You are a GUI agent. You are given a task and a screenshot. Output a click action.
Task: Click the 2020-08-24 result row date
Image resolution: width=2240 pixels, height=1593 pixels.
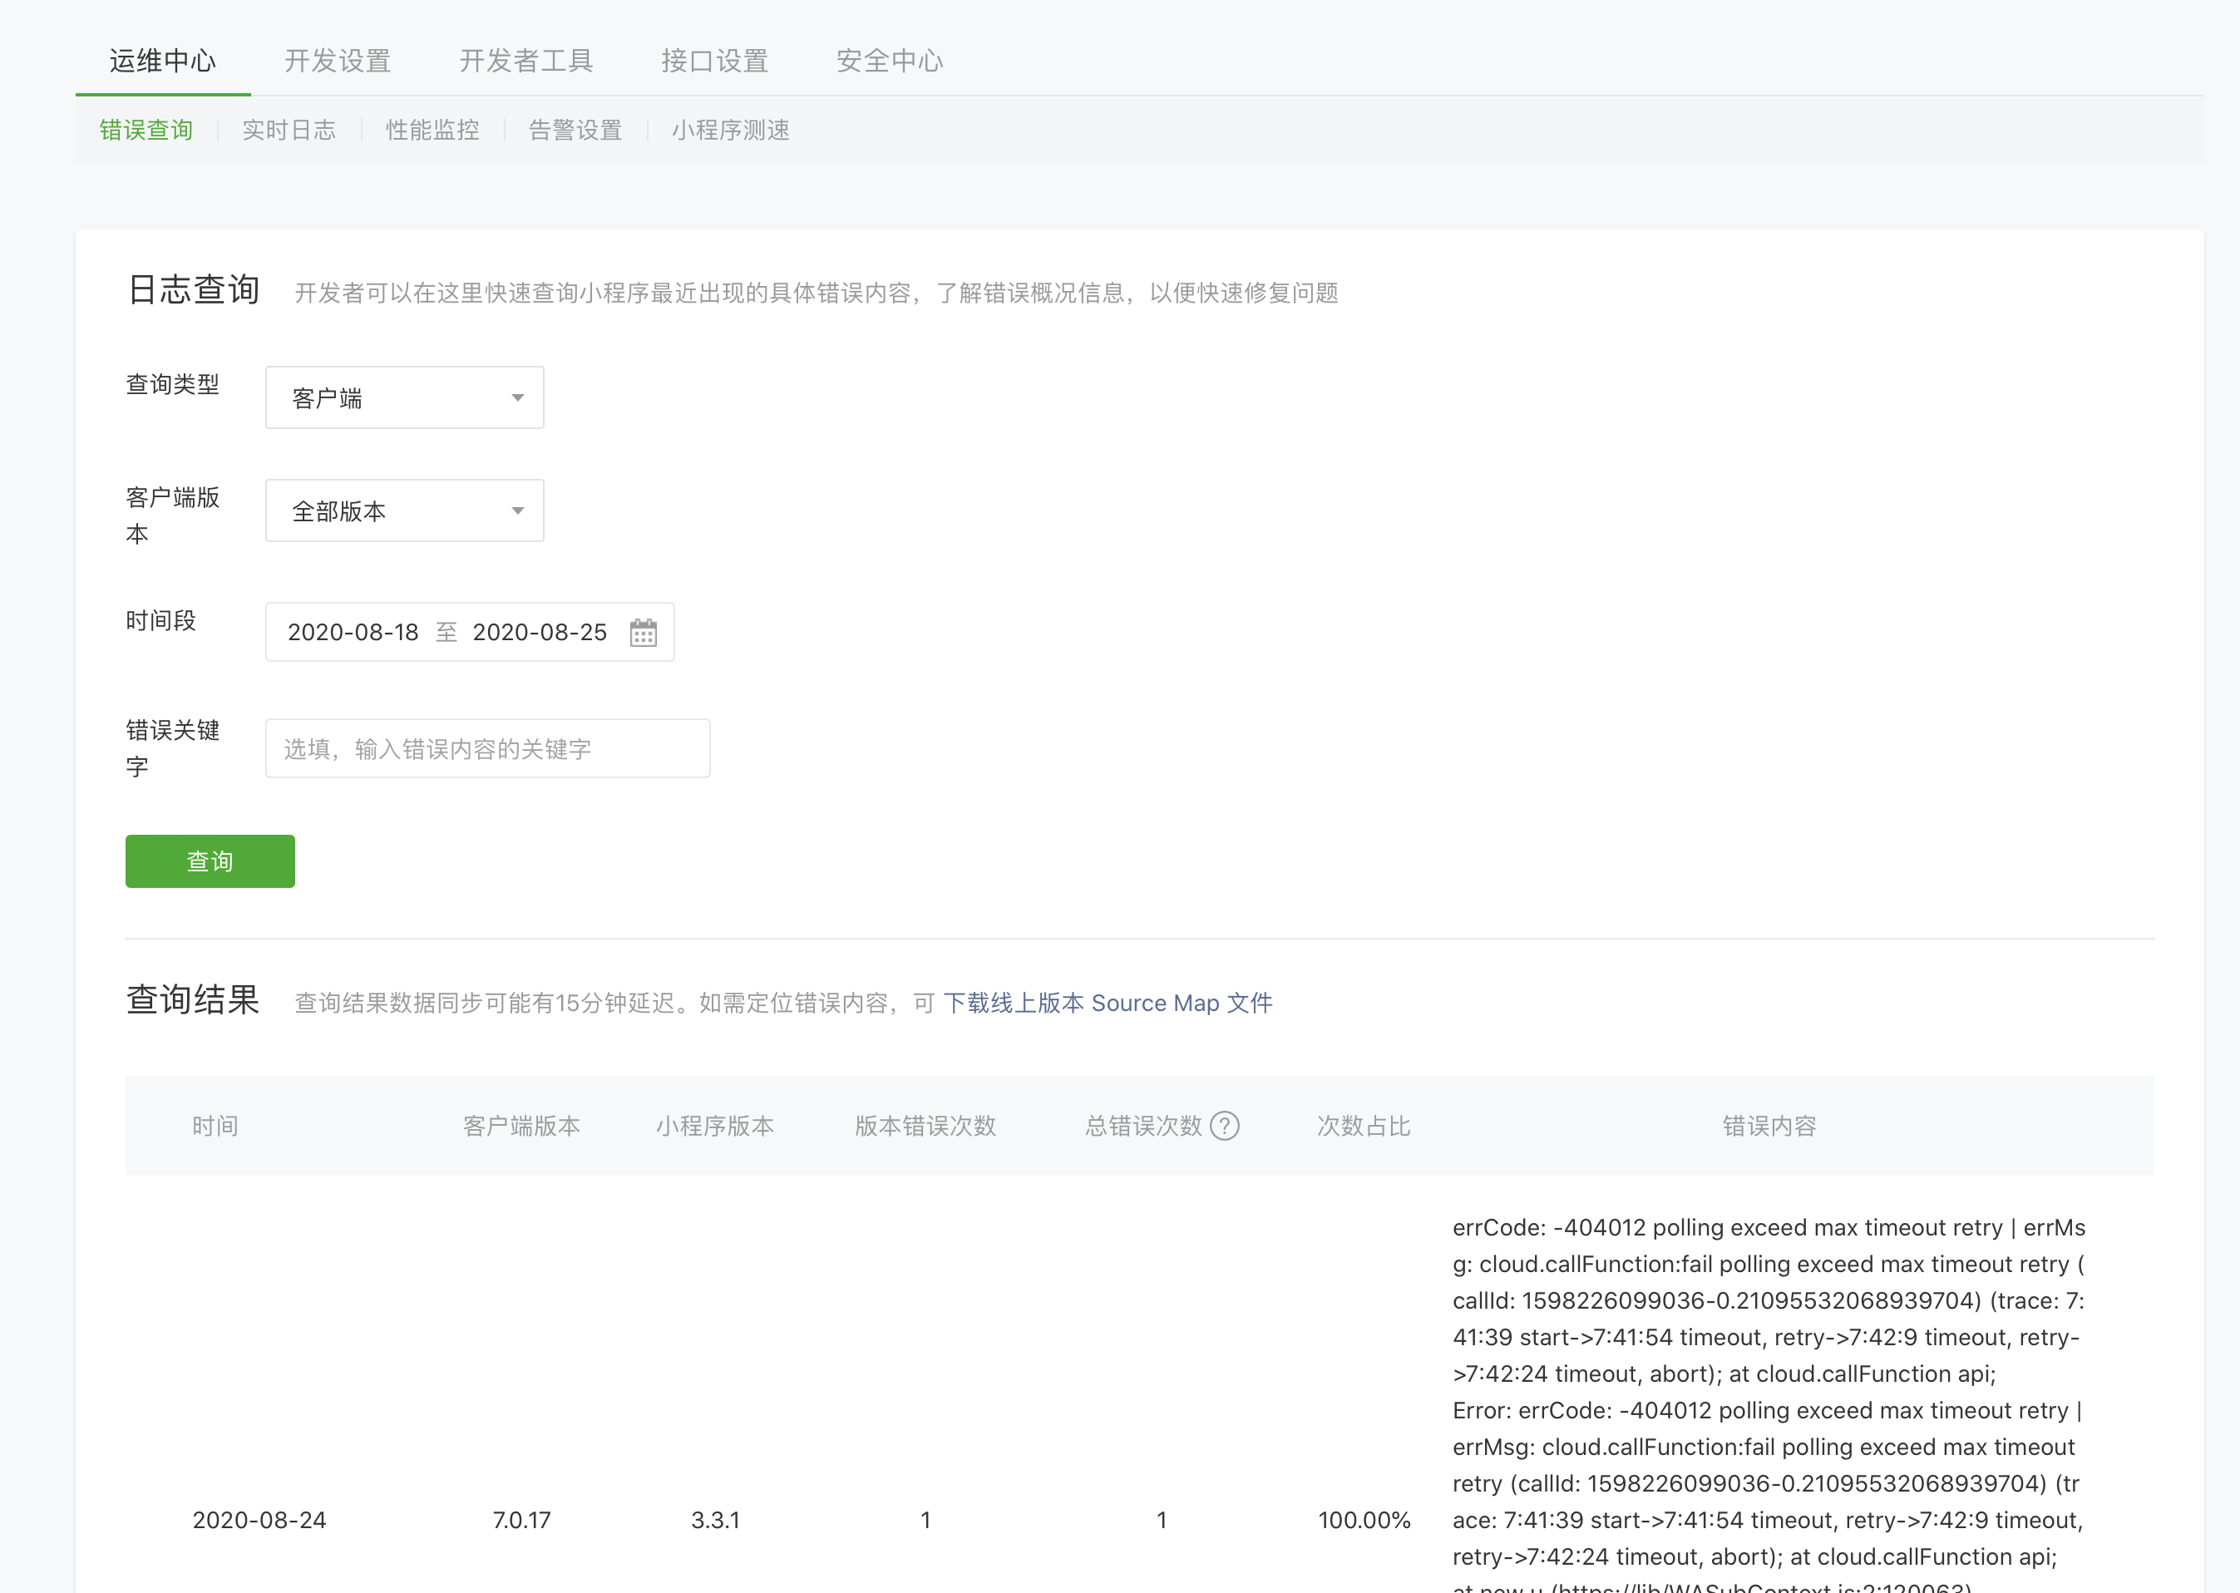(x=259, y=1521)
